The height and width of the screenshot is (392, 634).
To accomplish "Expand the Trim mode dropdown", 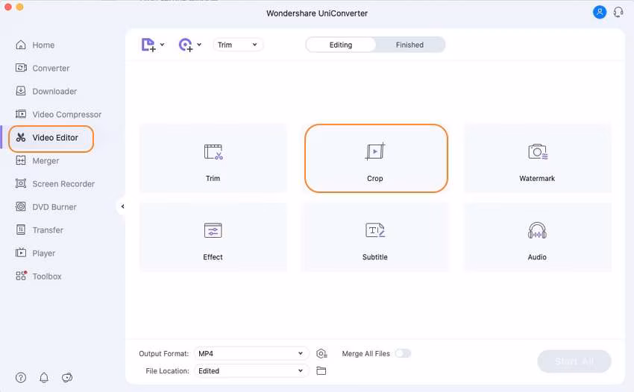I will point(238,45).
